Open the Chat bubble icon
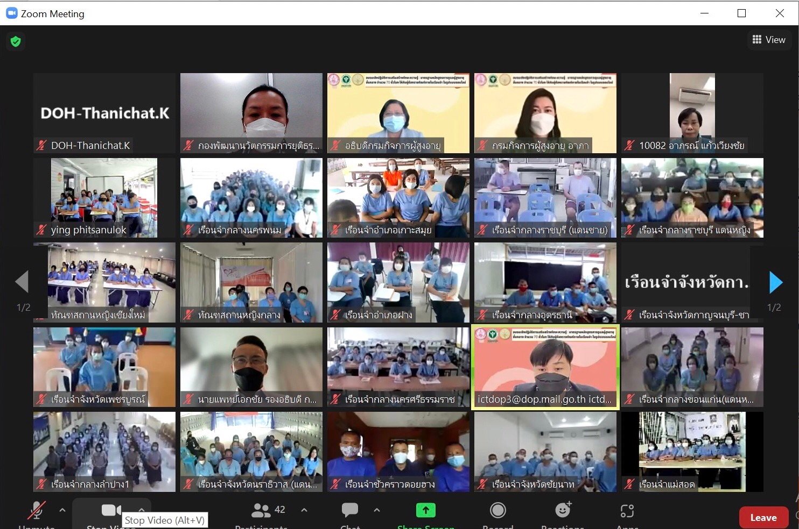Viewport: 799px width, 529px height. [x=350, y=510]
